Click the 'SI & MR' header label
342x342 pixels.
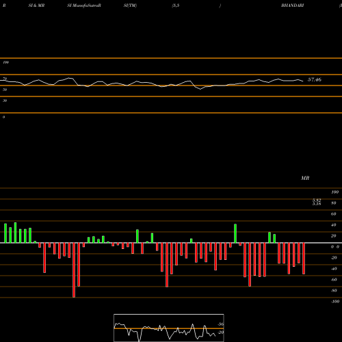coord(36,5)
